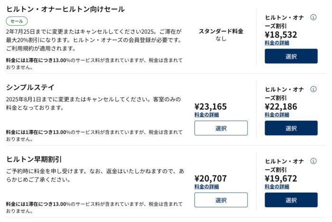The height and width of the screenshot is (222, 332).
Task: Select the ¥19,672 Honors early discount rate
Action: click(x=291, y=200)
